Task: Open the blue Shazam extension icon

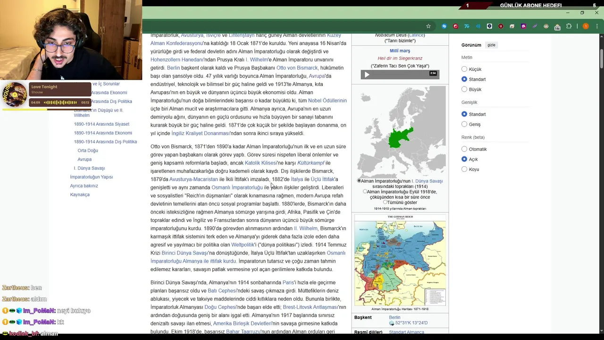Action: [444, 26]
